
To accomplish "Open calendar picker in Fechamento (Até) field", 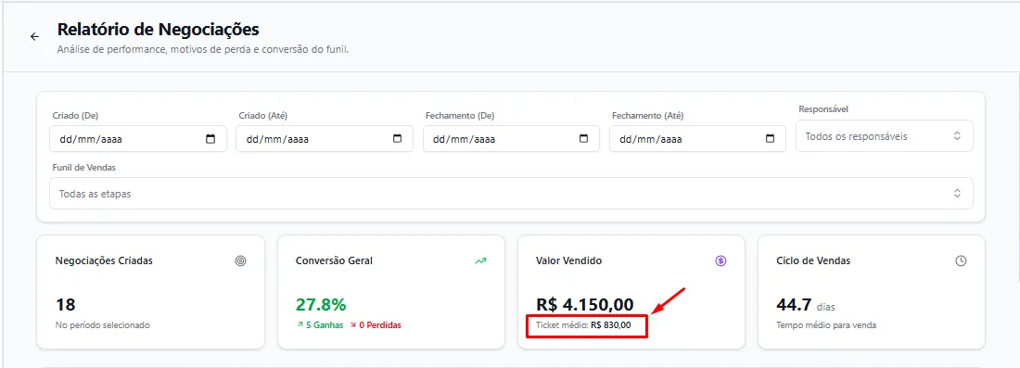I will (x=771, y=138).
